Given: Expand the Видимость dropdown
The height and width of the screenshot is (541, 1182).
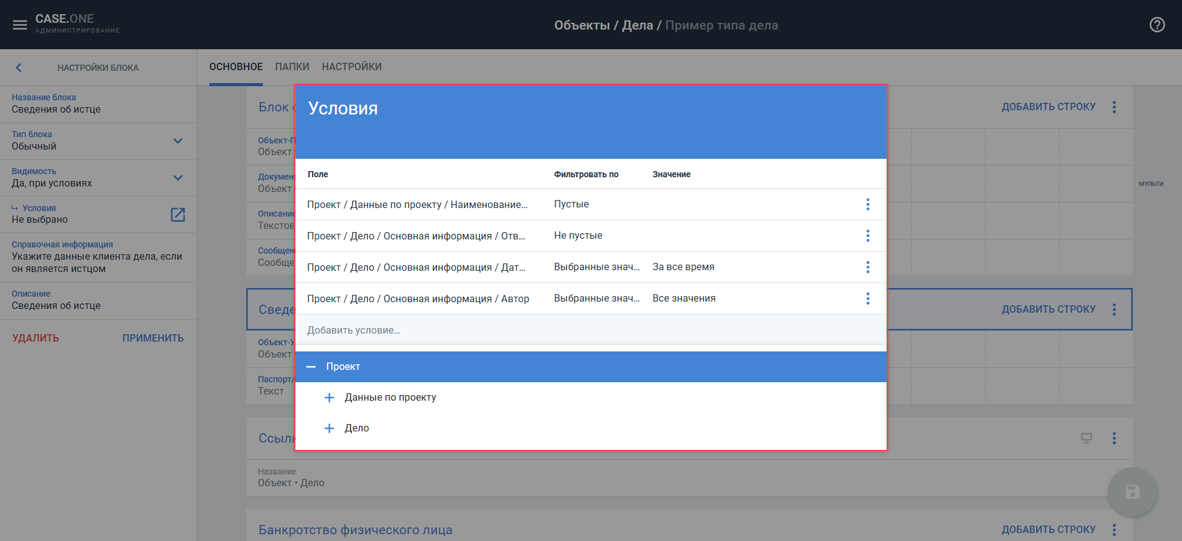Looking at the screenshot, I should pyautogui.click(x=177, y=178).
